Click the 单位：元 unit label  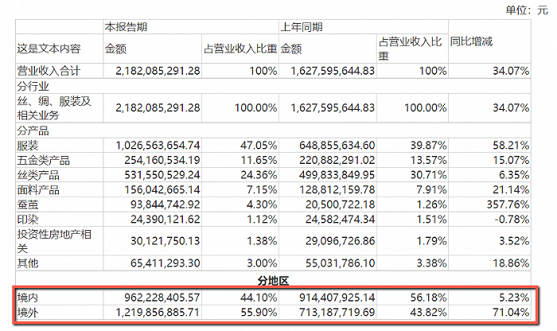[x=527, y=10]
